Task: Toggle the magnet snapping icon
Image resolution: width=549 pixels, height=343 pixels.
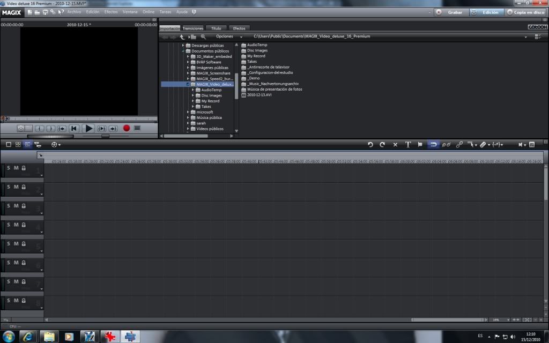Action: pos(433,145)
